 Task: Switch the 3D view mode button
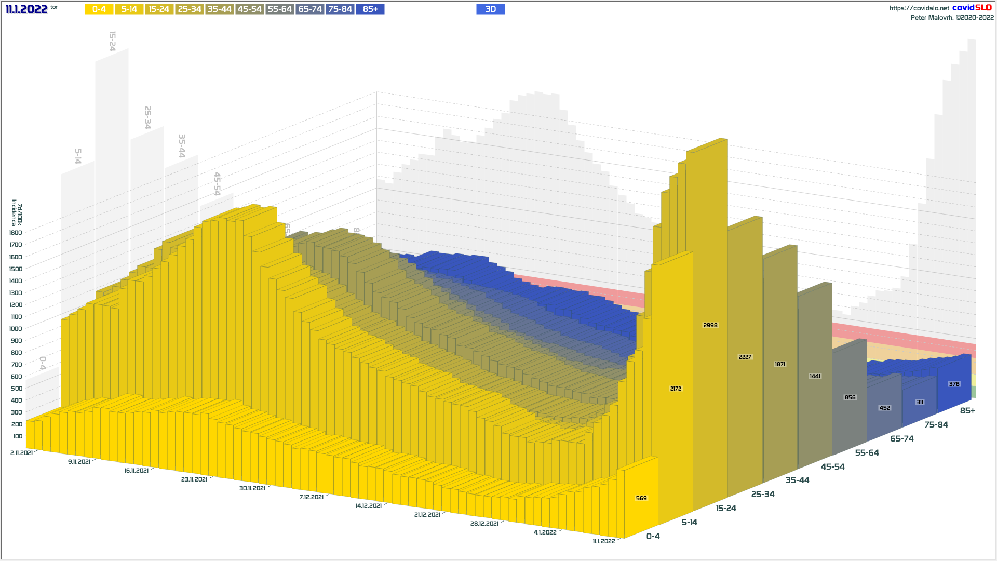[490, 9]
